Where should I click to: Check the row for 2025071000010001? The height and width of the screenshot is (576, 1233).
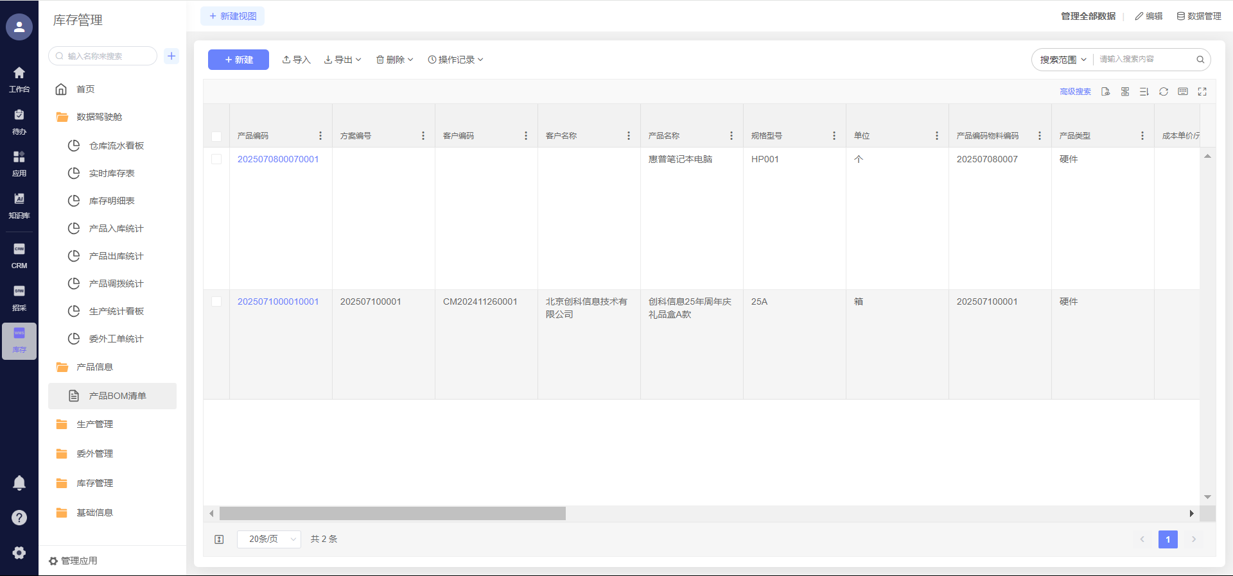[x=216, y=301]
